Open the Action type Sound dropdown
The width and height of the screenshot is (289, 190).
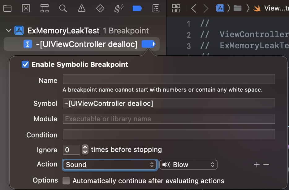click(110, 165)
